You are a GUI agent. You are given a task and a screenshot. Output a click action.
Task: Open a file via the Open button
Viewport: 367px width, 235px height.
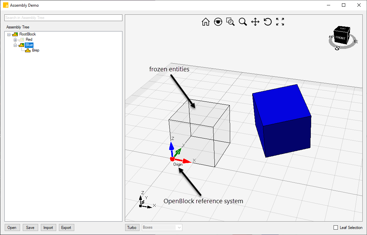pyautogui.click(x=12, y=227)
